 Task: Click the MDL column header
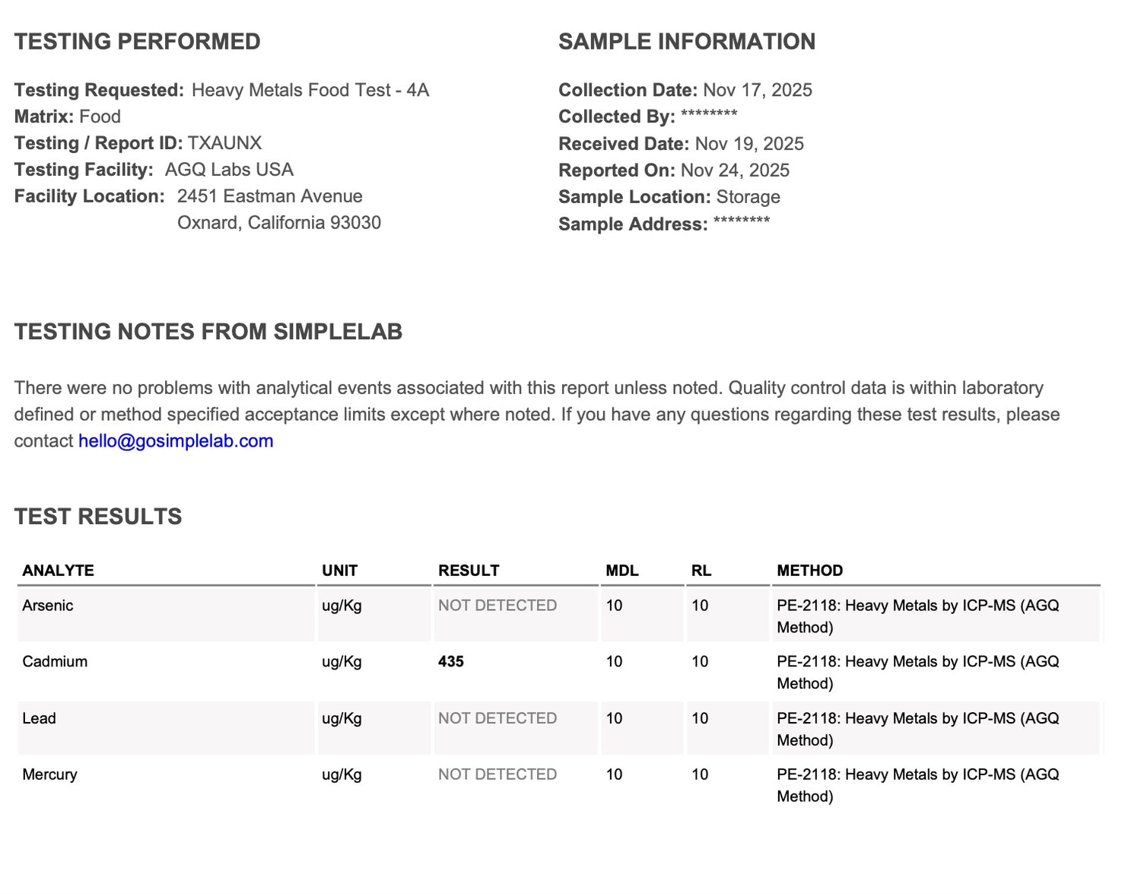point(622,571)
